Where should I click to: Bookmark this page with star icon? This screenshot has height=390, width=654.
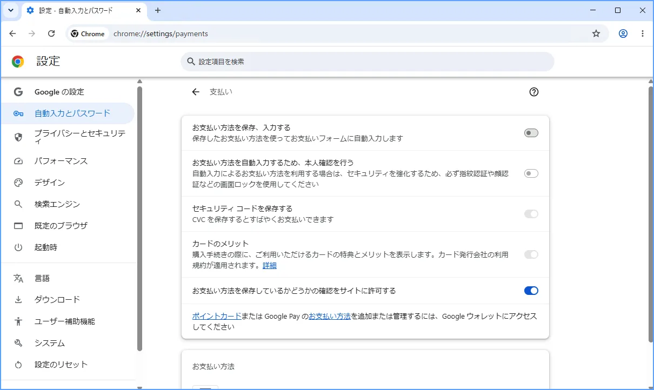[x=596, y=33]
